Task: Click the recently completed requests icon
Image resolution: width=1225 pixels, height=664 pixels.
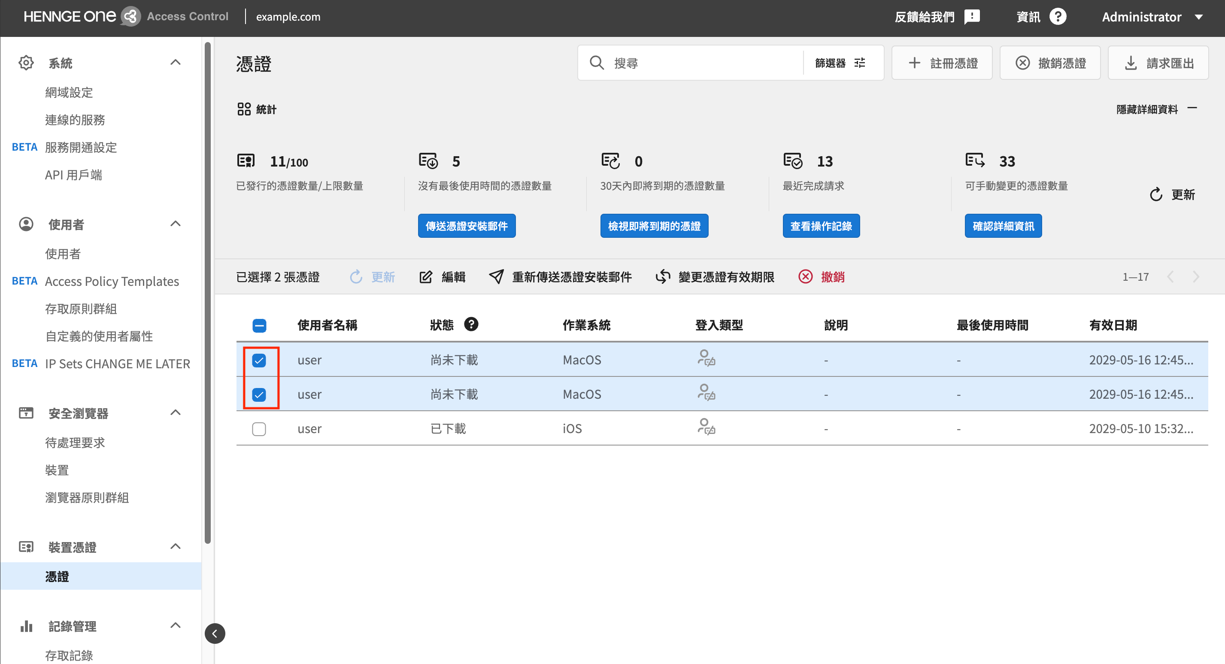Action: point(793,161)
